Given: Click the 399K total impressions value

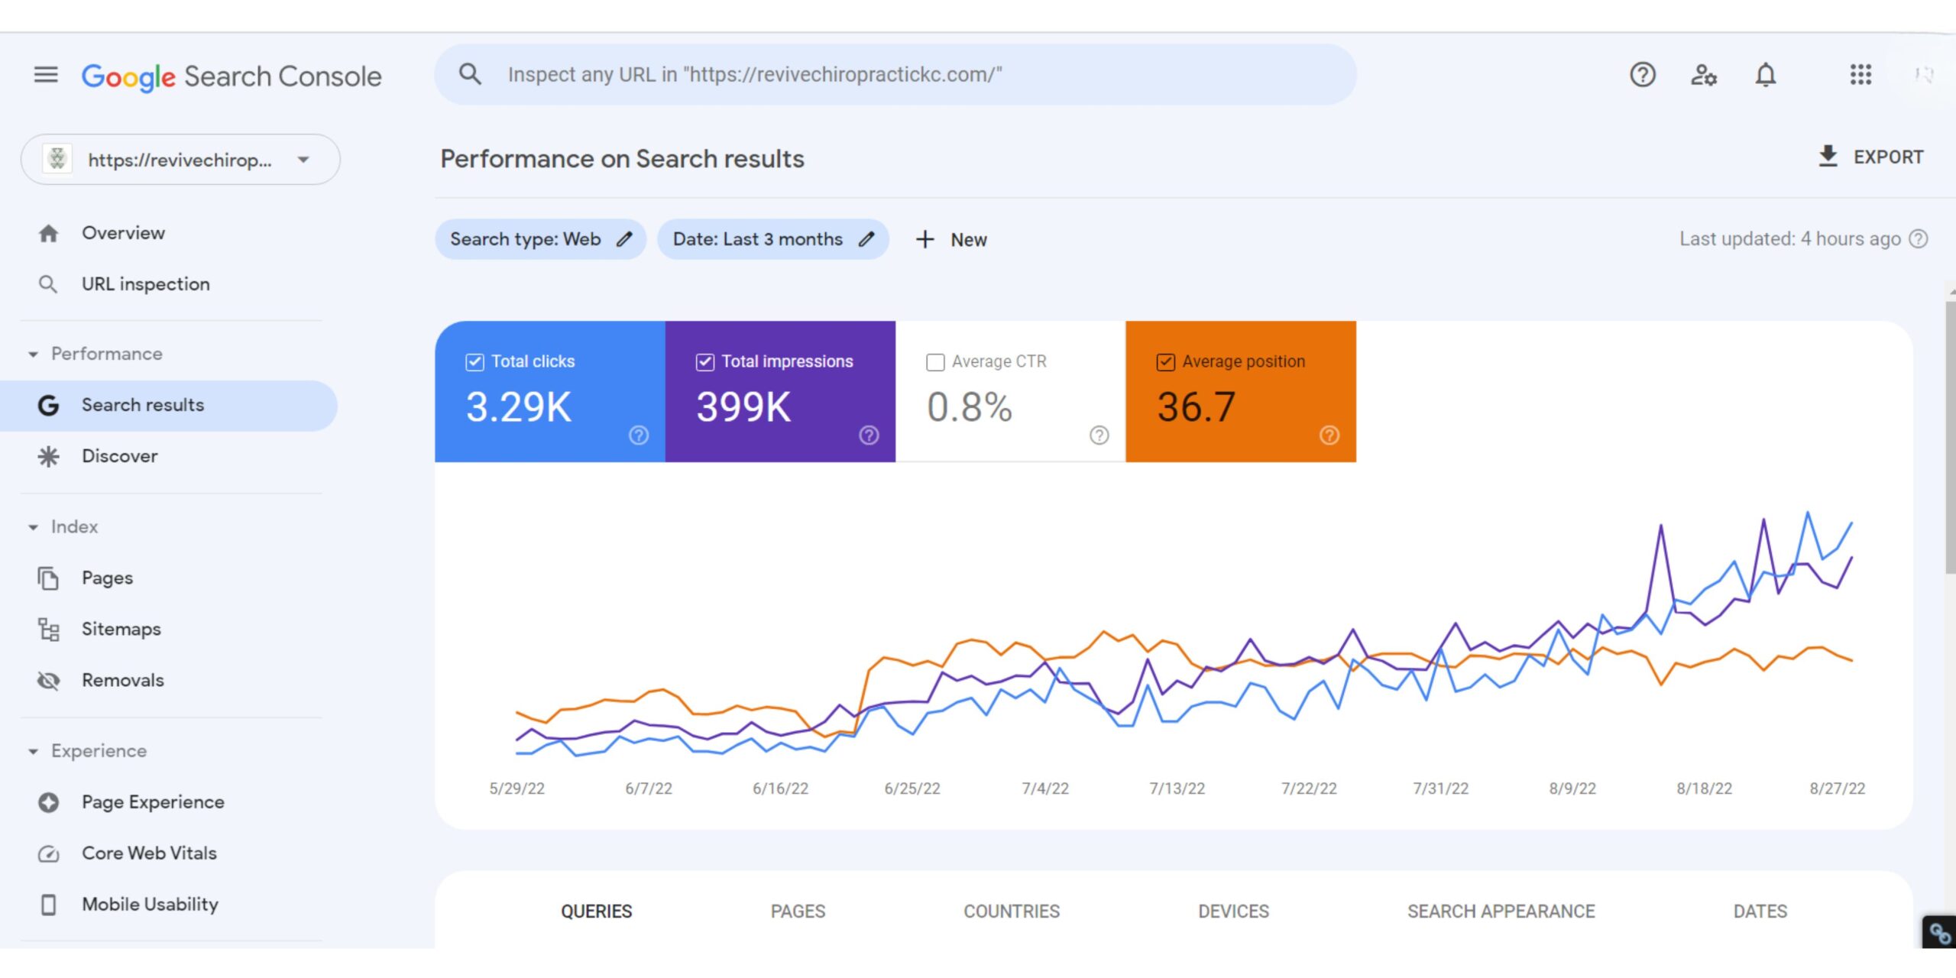Looking at the screenshot, I should [x=743, y=407].
